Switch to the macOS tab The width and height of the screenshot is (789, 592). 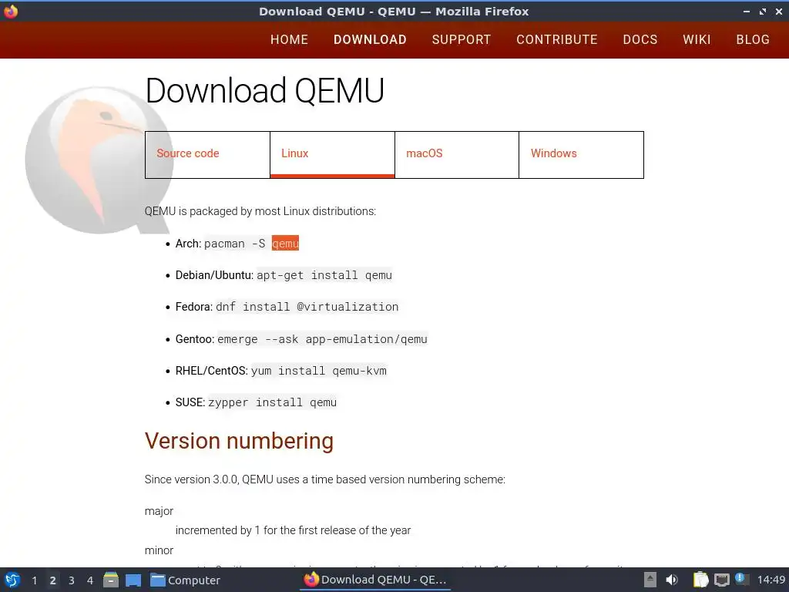coord(457,154)
